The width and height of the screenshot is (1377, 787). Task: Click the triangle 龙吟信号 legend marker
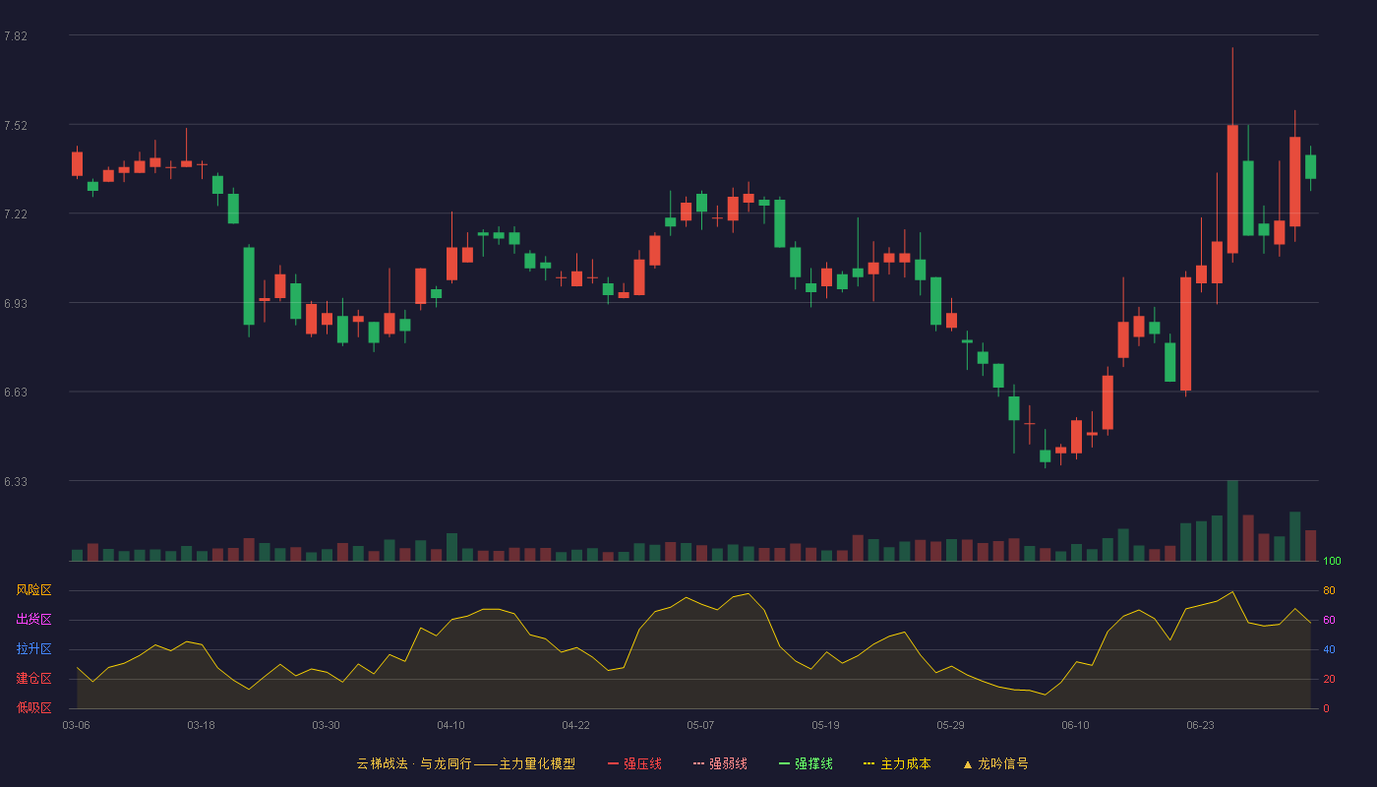[967, 763]
